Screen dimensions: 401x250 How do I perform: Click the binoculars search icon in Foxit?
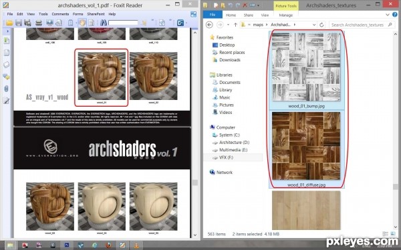click(104, 23)
